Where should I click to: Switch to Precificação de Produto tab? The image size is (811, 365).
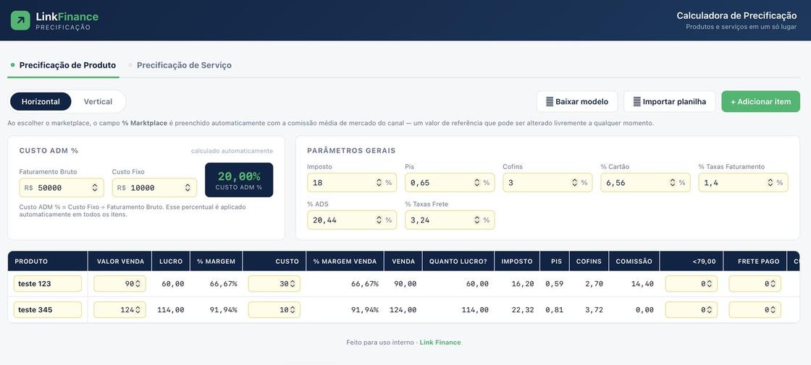tap(63, 66)
